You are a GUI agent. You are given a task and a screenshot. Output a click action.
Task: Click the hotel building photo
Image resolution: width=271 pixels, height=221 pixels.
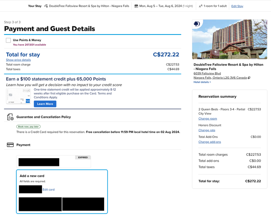[x=230, y=39]
